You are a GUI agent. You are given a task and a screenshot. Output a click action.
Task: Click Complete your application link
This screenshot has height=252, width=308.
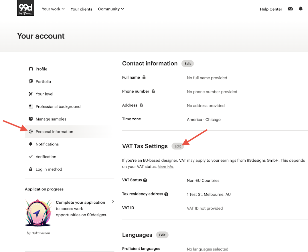pos(80,202)
